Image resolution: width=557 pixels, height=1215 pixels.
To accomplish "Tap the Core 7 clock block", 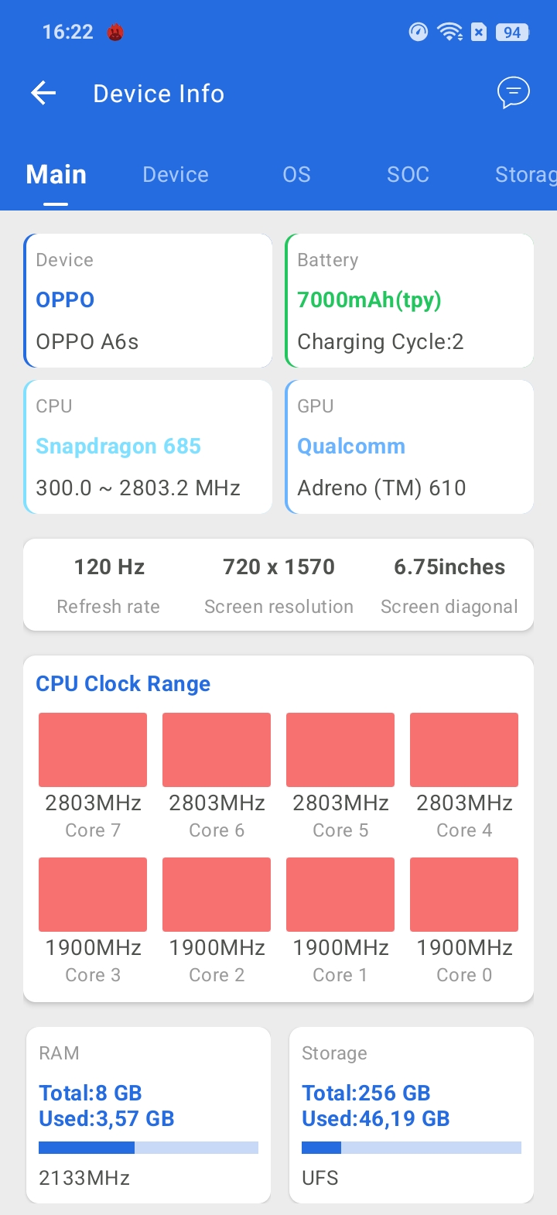I will click(x=93, y=750).
